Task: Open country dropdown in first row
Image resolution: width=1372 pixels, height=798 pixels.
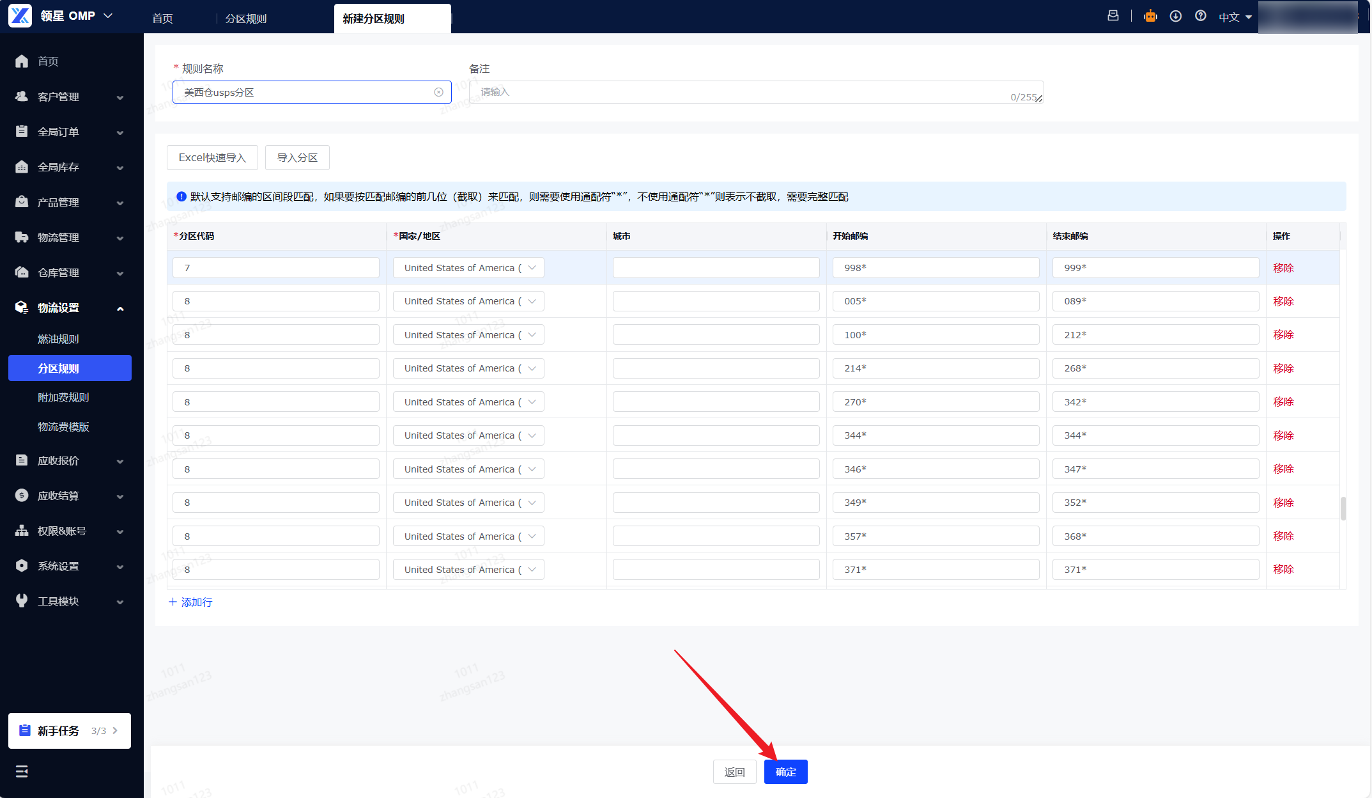Action: (468, 268)
